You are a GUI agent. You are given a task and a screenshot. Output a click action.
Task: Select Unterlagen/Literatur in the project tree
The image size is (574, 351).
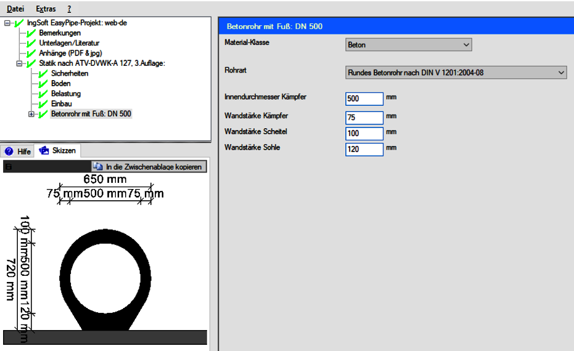point(69,43)
